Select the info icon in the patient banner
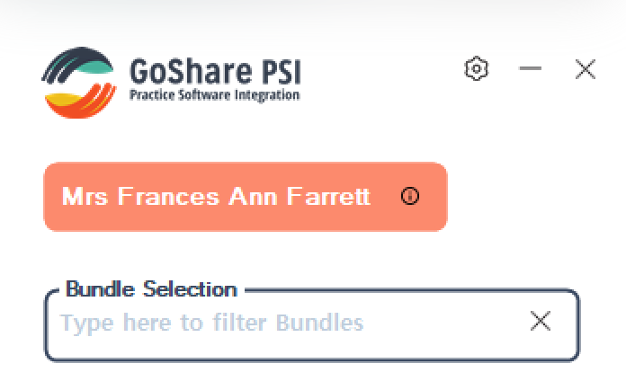The image size is (626, 390). point(410,197)
